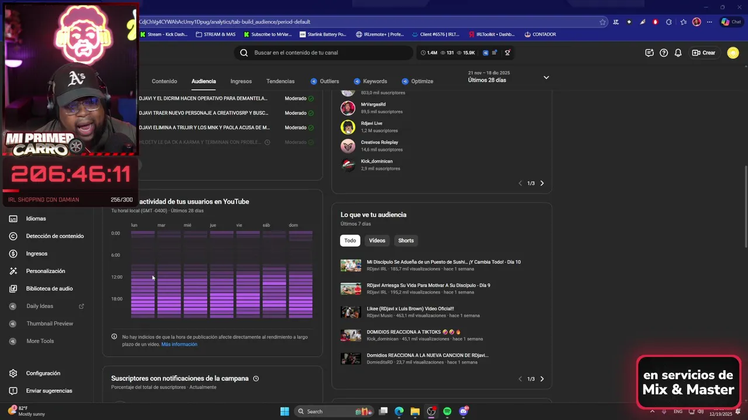Select the Audiencia tab
This screenshot has height=420, width=748.
[203, 82]
